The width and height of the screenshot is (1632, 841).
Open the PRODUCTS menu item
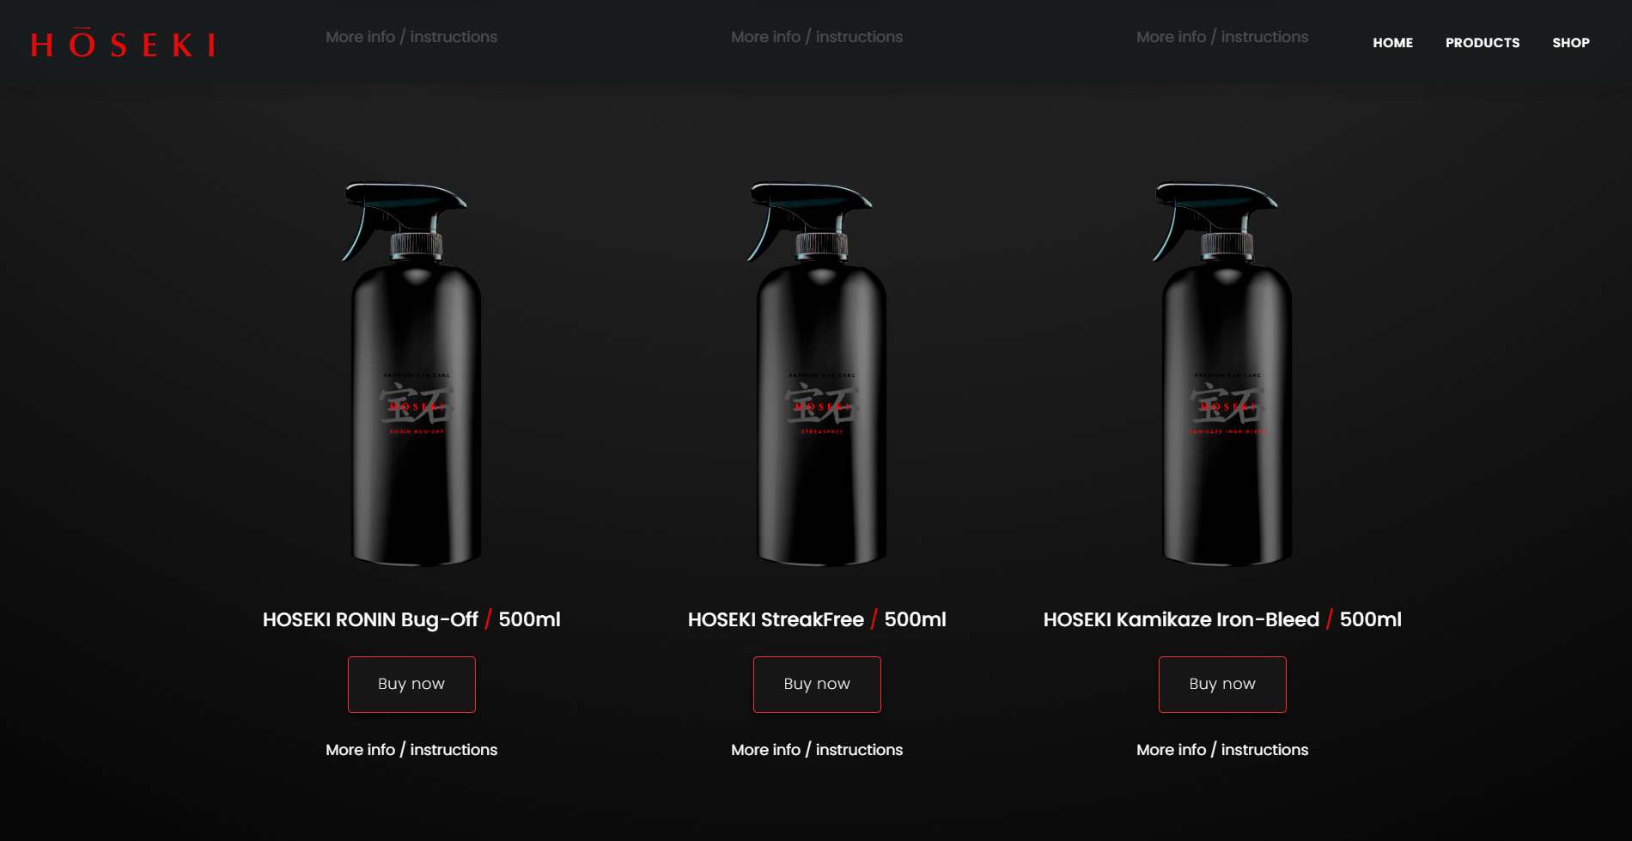[x=1482, y=42]
